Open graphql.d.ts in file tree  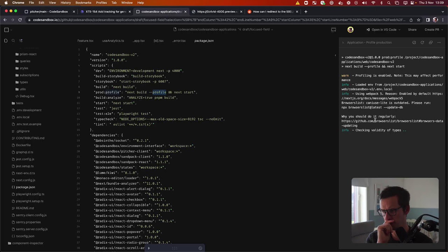[24, 152]
